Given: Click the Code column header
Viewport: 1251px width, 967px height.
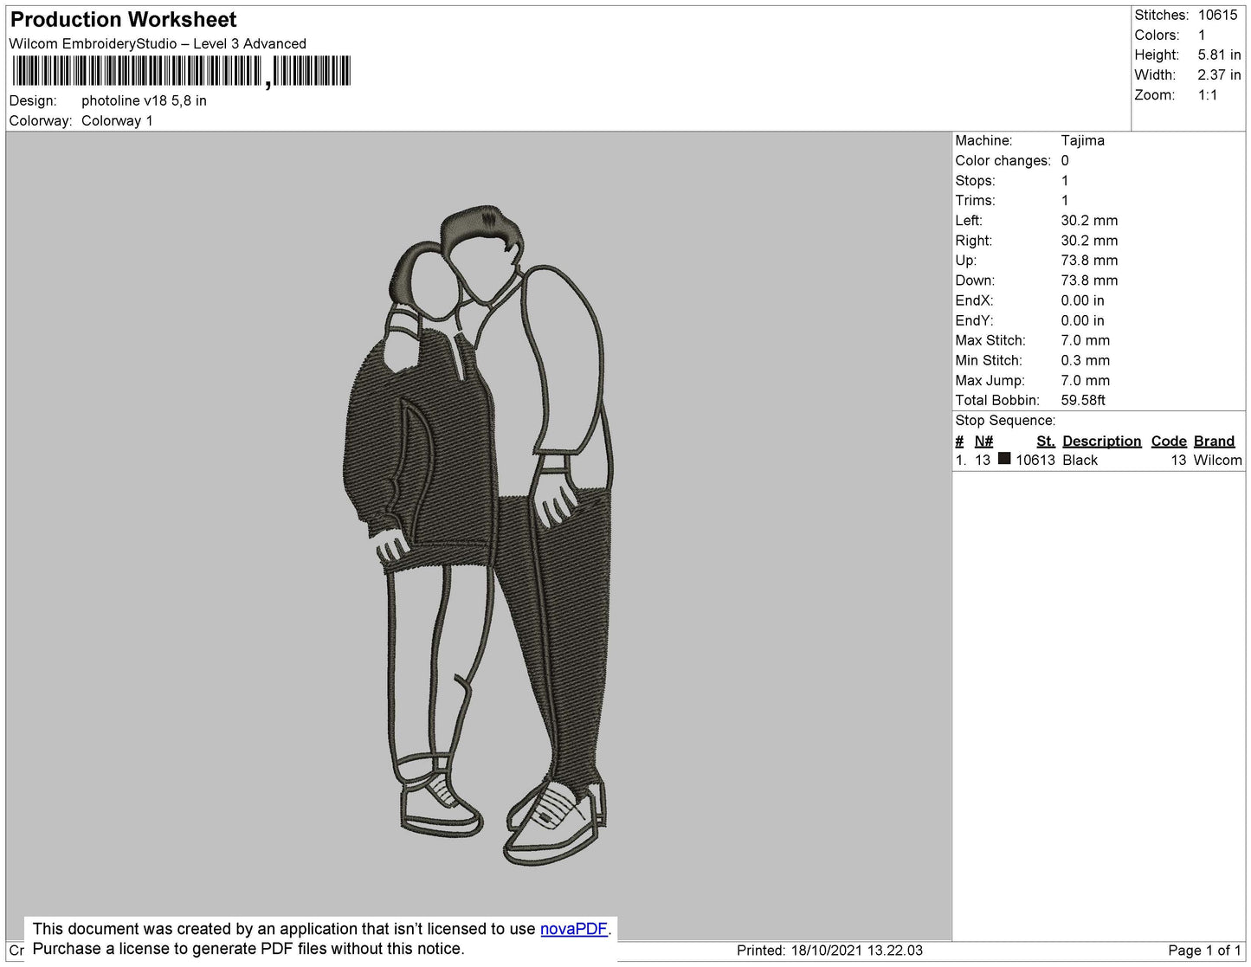Looking at the screenshot, I should (1168, 441).
